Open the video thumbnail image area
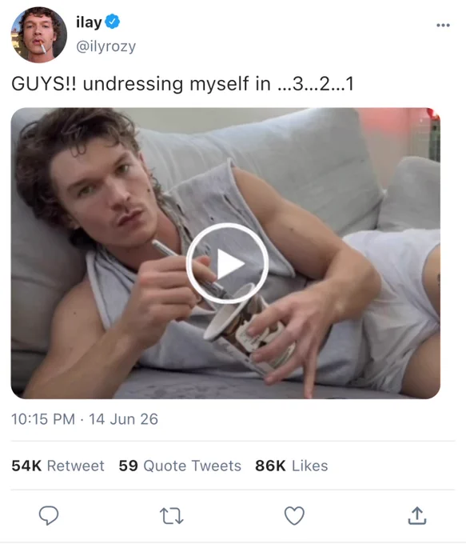The width and height of the screenshot is (466, 544). 225,254
